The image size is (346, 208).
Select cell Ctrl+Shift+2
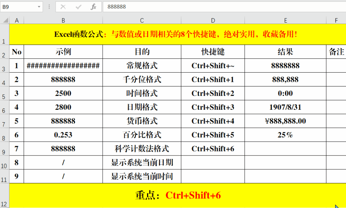pos(213,93)
